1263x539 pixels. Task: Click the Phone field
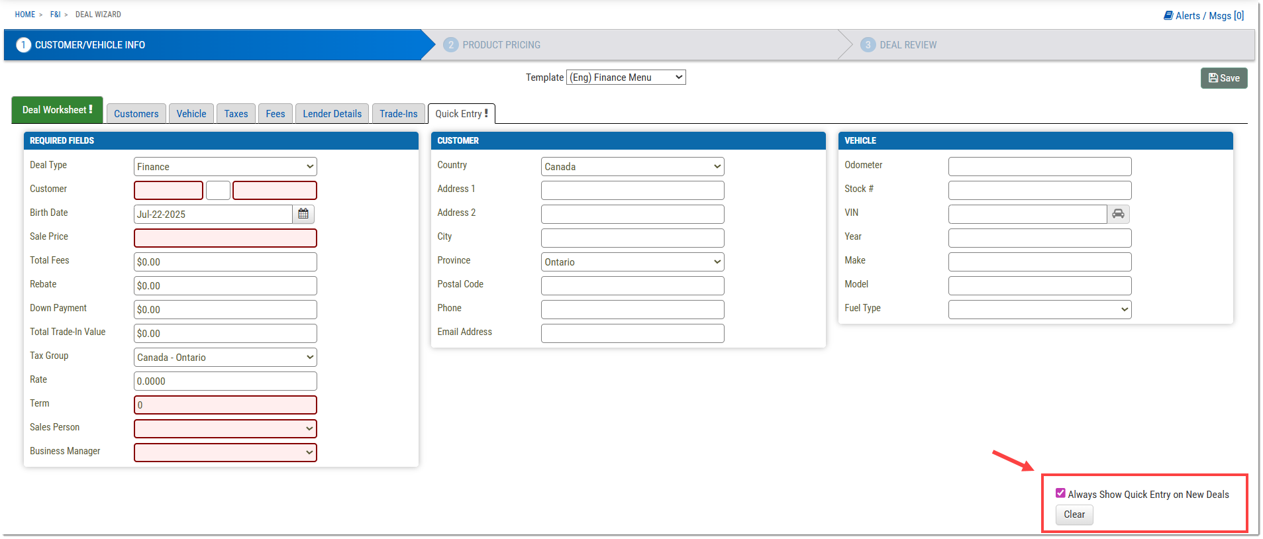tap(632, 309)
